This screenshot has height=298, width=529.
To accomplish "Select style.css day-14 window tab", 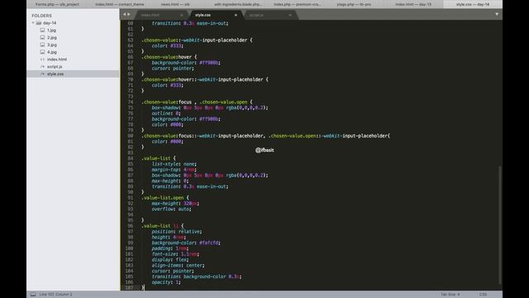I will tap(472, 4).
